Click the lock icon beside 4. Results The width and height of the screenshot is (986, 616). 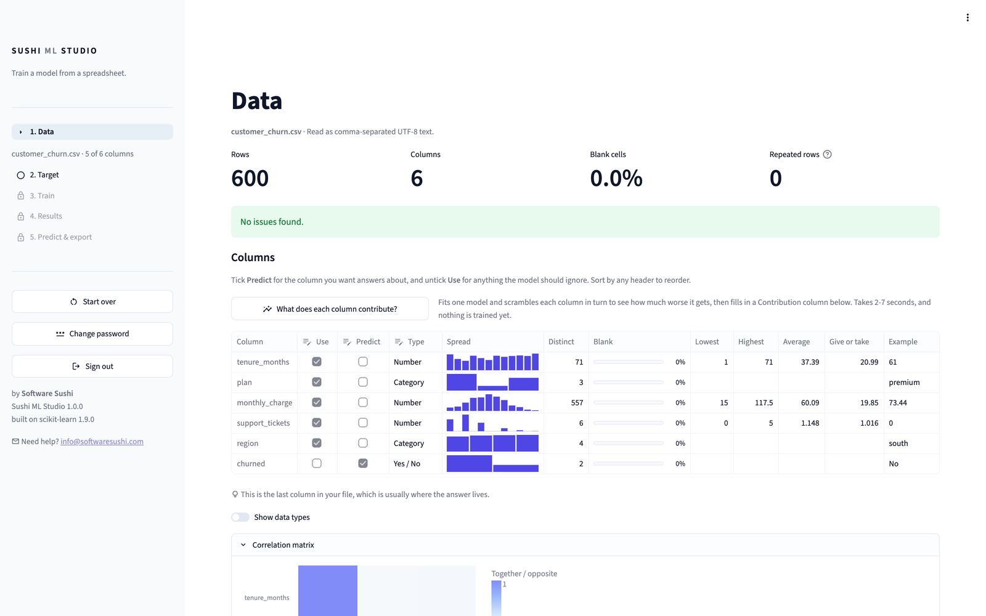(21, 216)
